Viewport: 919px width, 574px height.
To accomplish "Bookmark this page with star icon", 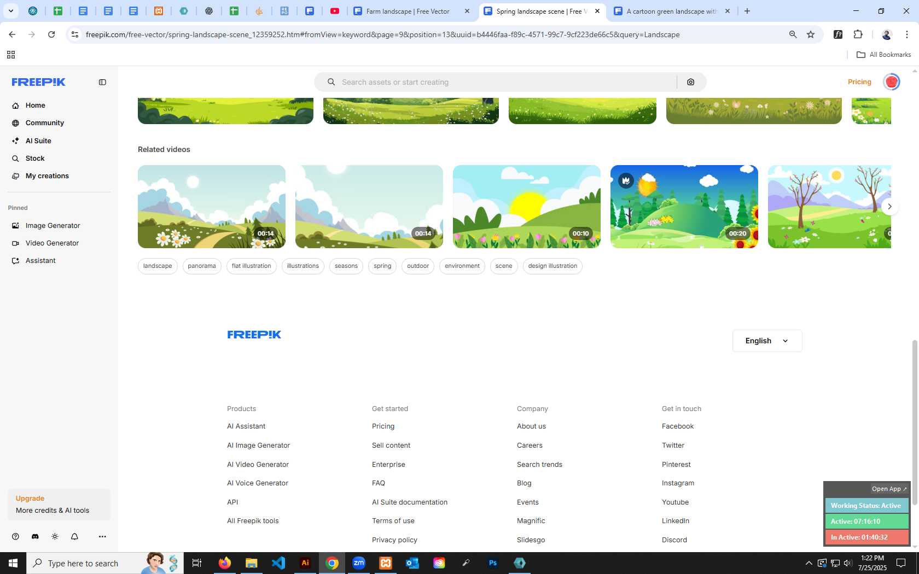I will (x=811, y=34).
